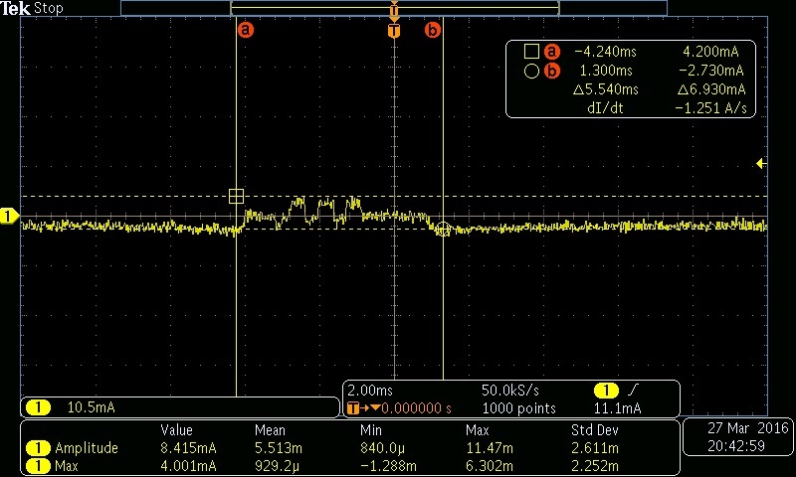Click the 50.0kS/s sample rate readout

tap(510, 391)
